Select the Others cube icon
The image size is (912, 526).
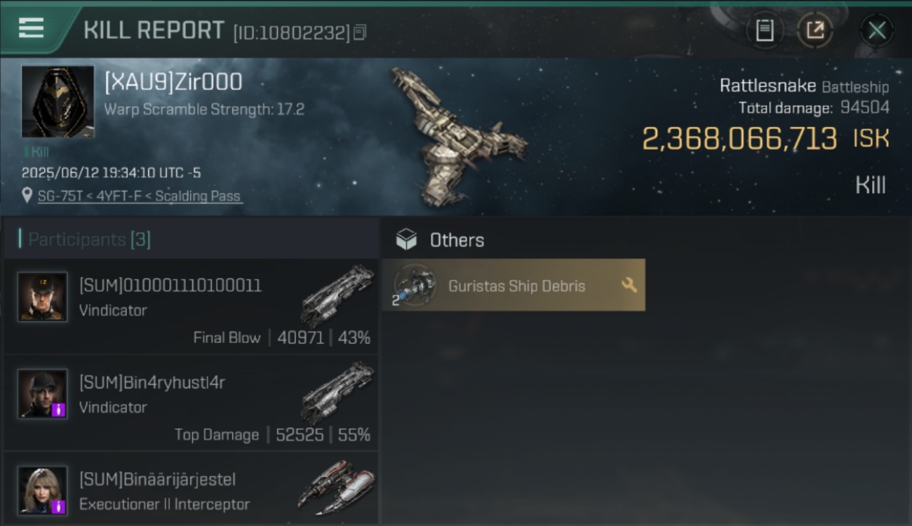click(406, 240)
